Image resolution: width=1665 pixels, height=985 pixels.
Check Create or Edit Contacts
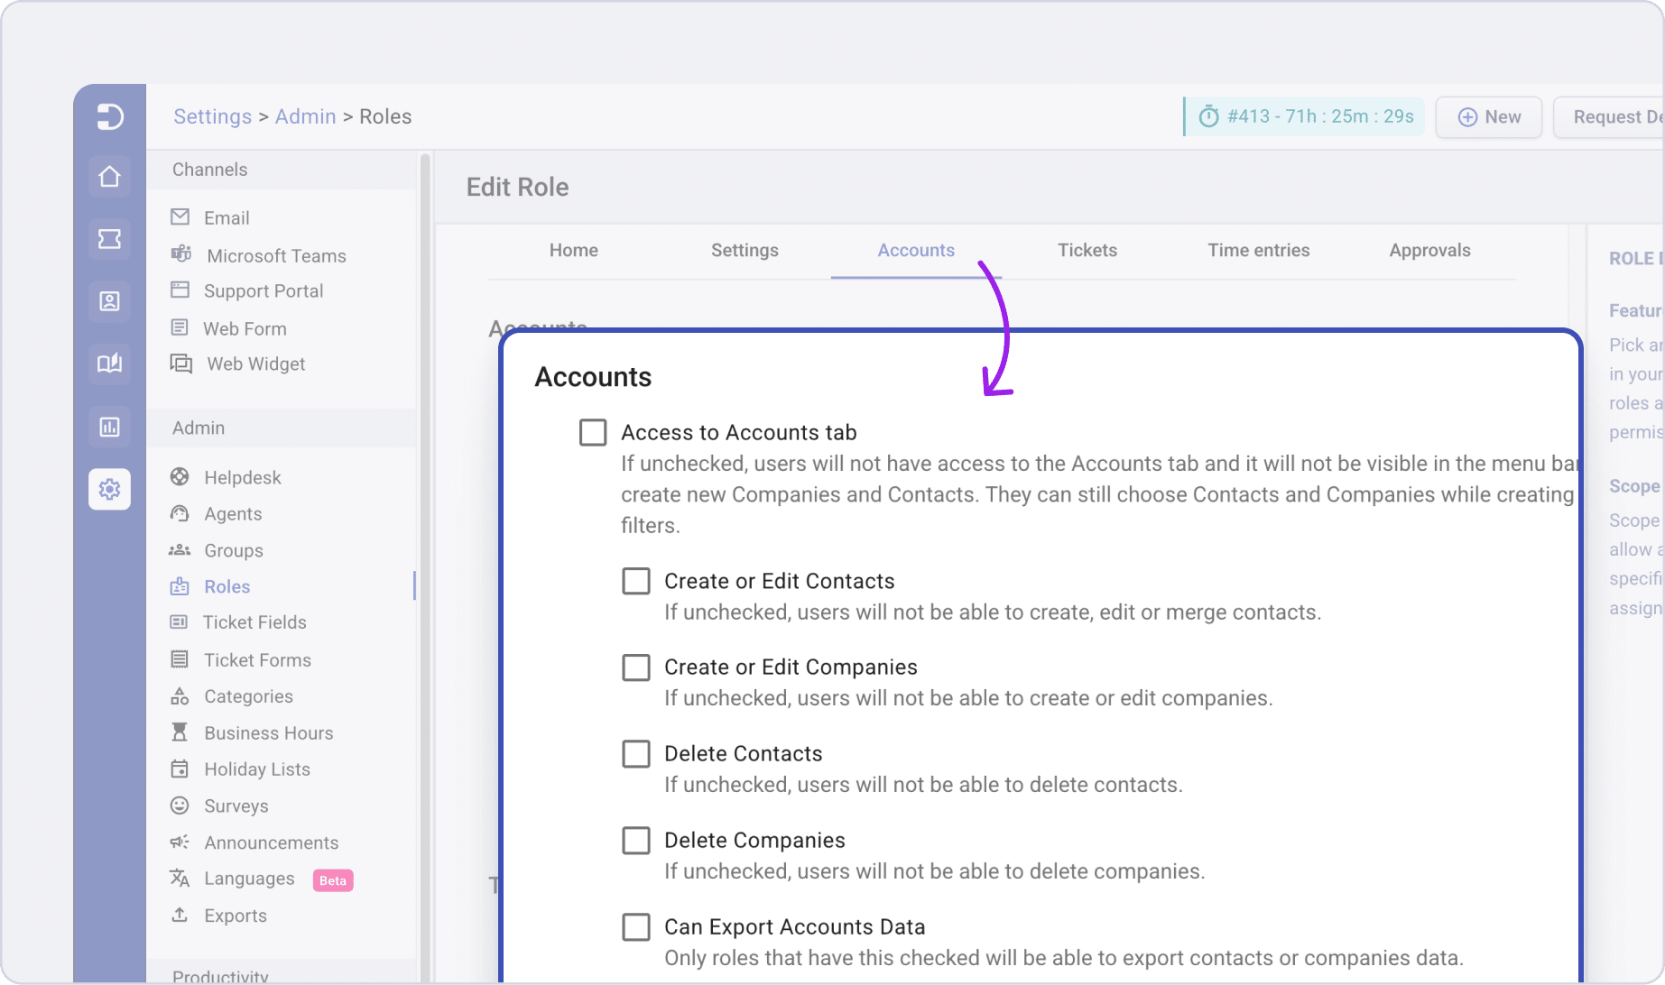coord(636,581)
